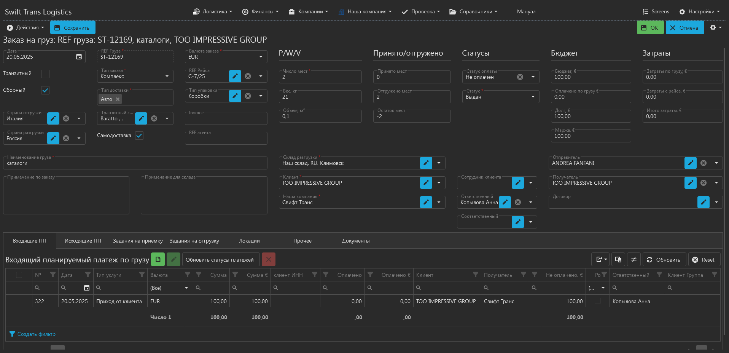Add a new incoming planned payment
This screenshot has height=353, width=729.
(x=158, y=259)
